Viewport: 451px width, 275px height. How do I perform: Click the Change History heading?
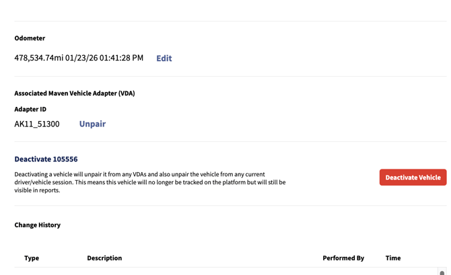[38, 225]
